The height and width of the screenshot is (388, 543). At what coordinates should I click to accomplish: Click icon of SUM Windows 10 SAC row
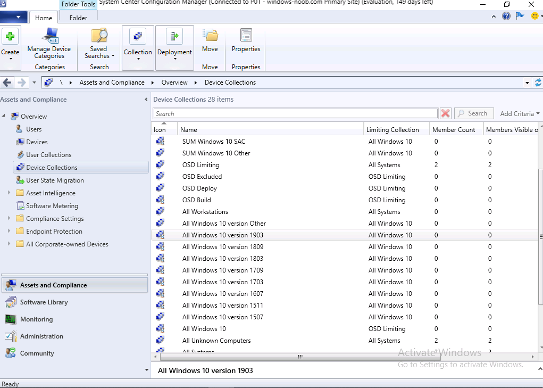160,141
